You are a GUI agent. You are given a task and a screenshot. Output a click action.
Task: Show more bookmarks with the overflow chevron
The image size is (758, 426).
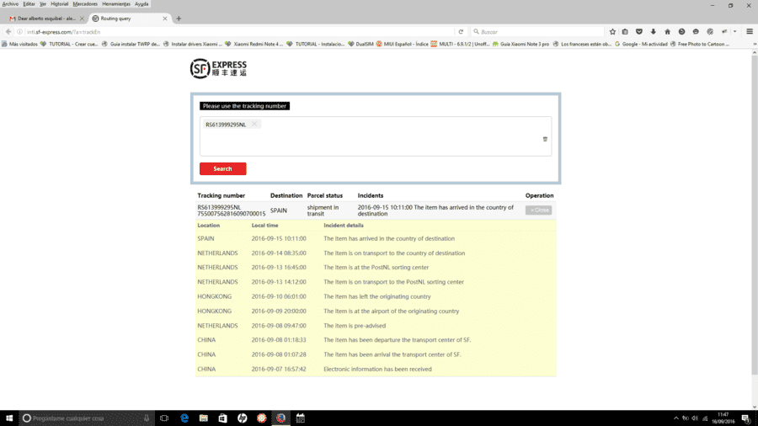[755, 44]
